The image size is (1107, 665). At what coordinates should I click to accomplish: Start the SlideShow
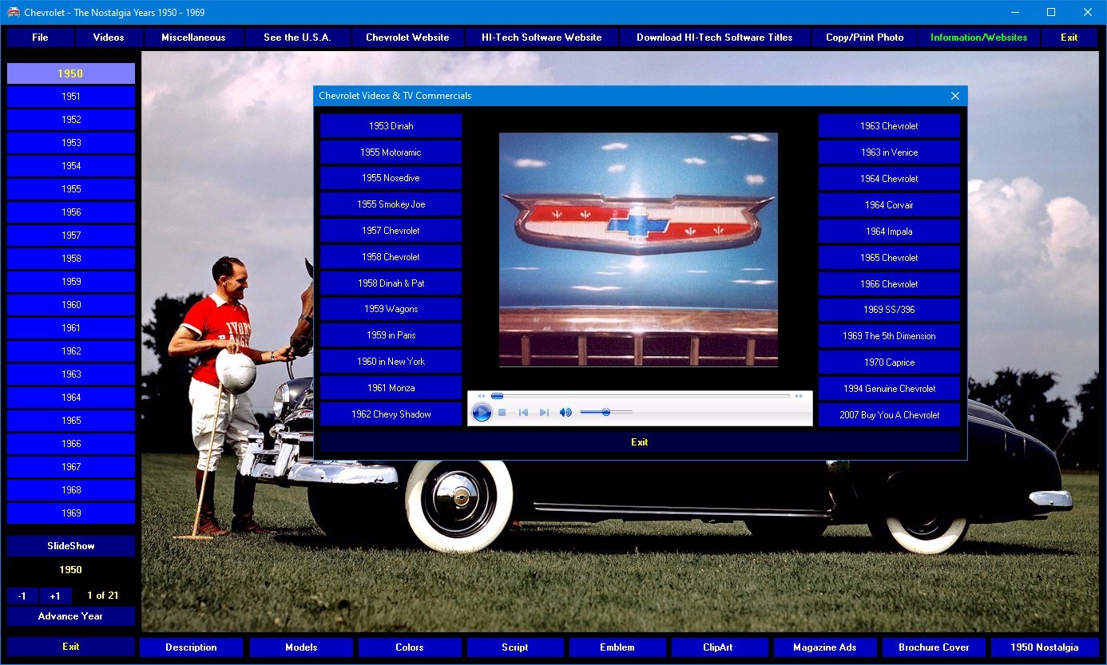[x=71, y=546]
